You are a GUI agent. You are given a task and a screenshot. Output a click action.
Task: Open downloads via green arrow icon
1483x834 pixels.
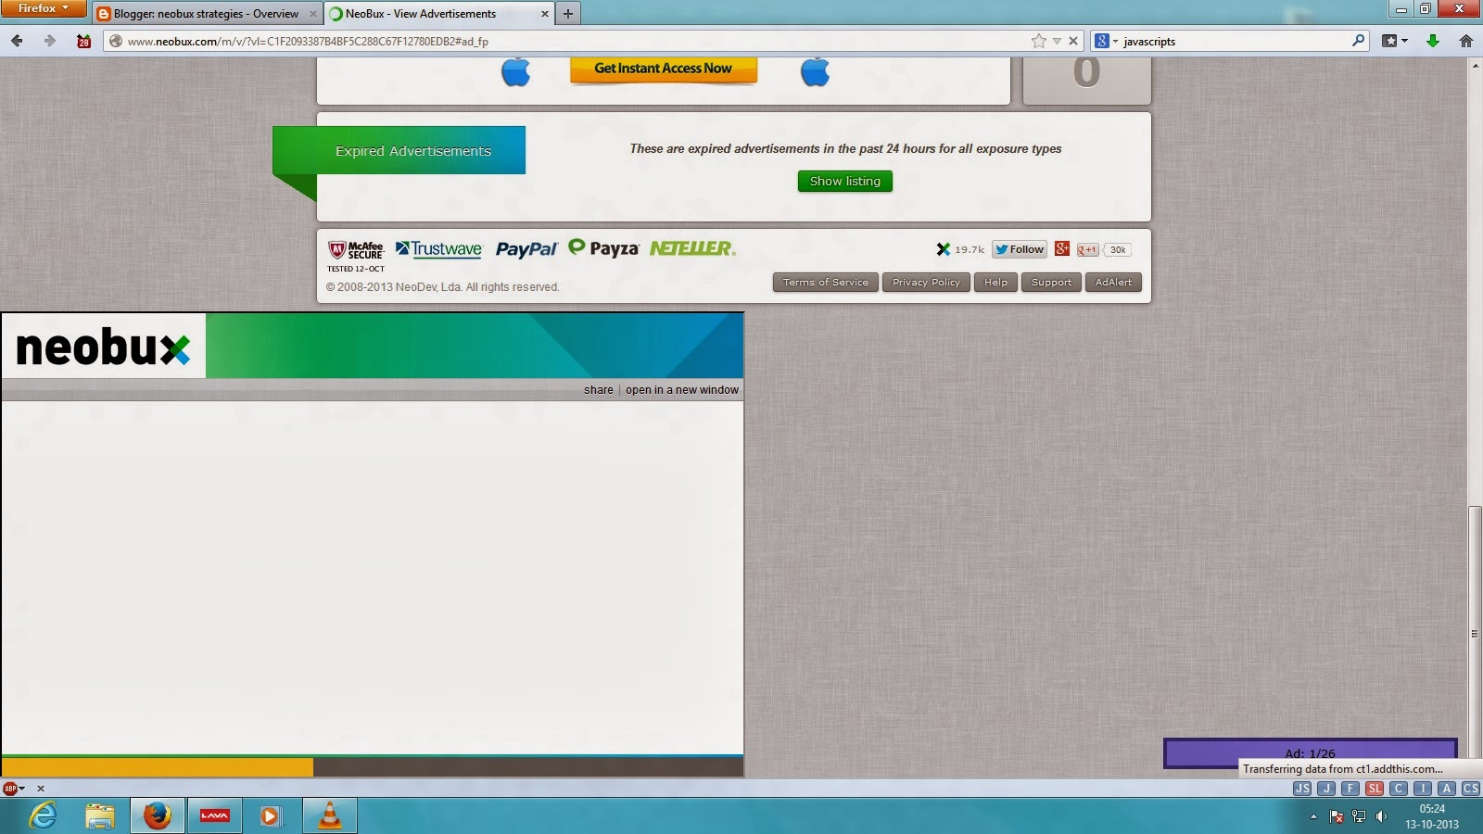point(1433,41)
